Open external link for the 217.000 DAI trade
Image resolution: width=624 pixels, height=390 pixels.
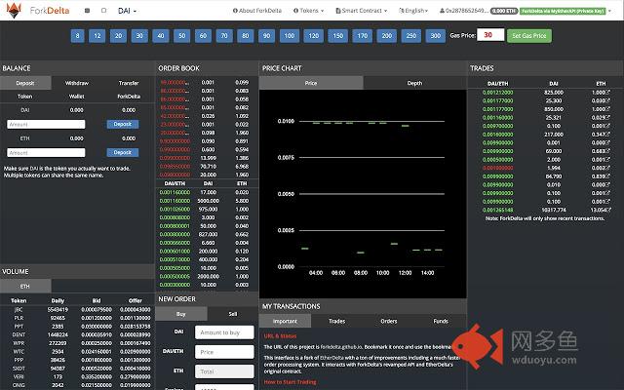click(x=607, y=135)
